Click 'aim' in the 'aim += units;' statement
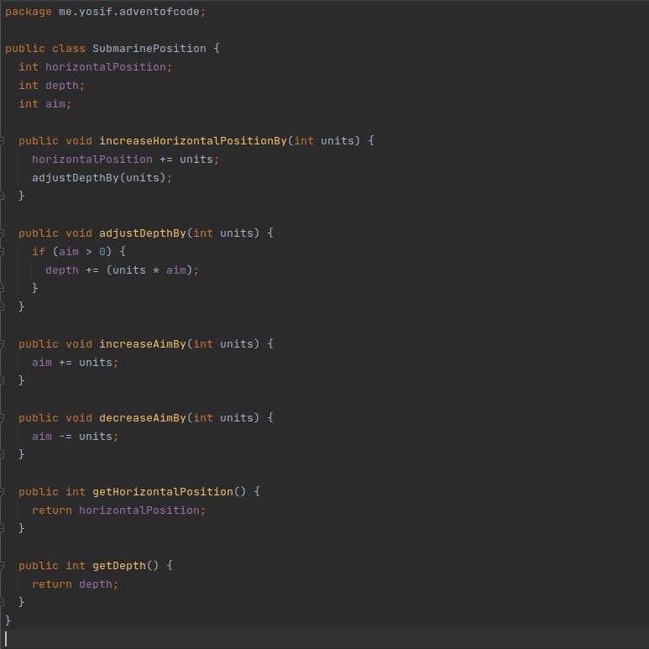Image resolution: width=649 pixels, height=649 pixels. (x=42, y=363)
